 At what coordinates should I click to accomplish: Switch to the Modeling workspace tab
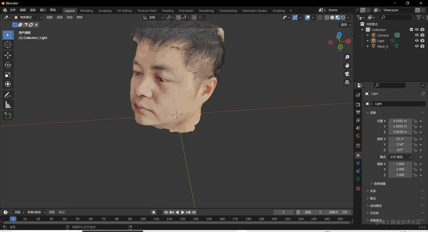86,11
